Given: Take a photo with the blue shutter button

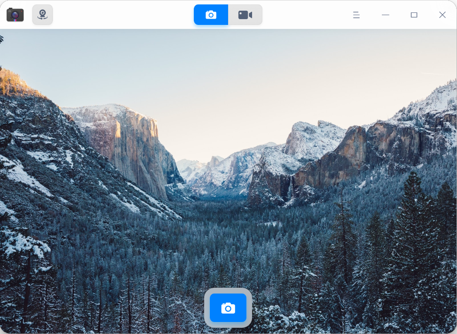Looking at the screenshot, I should click(228, 308).
